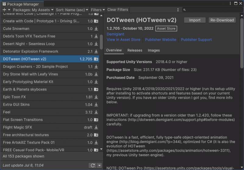This screenshot has height=170, width=244.
Task: Open the View in Asset Store link
Action: 124,40
